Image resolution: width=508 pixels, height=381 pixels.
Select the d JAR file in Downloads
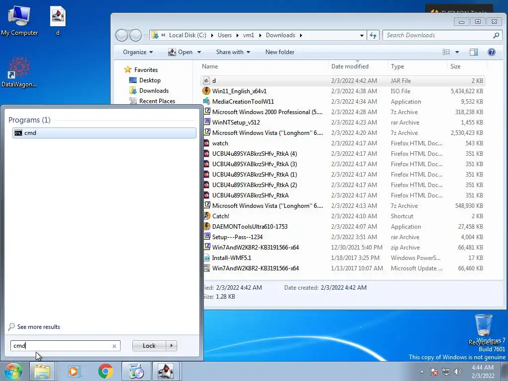click(343, 81)
